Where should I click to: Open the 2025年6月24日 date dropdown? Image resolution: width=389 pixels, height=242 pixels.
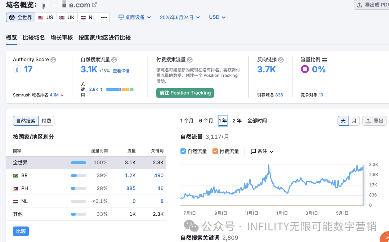(x=180, y=17)
